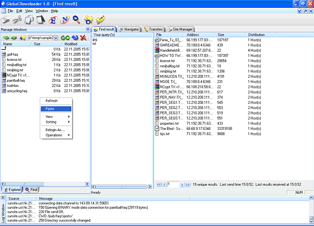Screen dimensions: 314x226
Task: Click the log window scroll up arrow
Action: (x=311, y=198)
